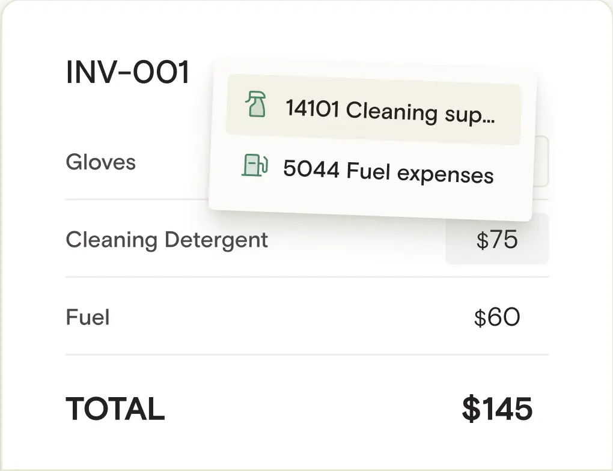Viewport: 613px width, 471px height.
Task: Click the divider line beneath the Fuel row
Action: coord(307,354)
